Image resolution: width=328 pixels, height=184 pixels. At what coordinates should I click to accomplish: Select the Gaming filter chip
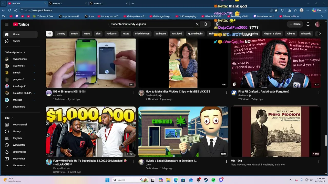61,34
